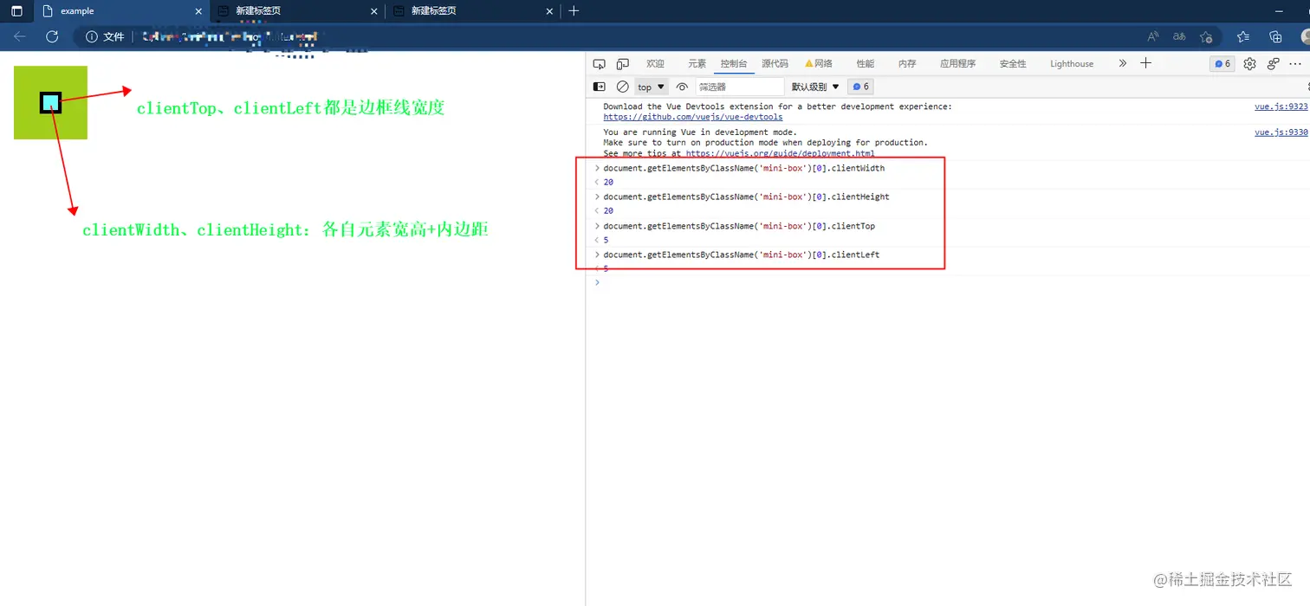
Task: Open source link vue.js:9323
Action: click(1281, 106)
